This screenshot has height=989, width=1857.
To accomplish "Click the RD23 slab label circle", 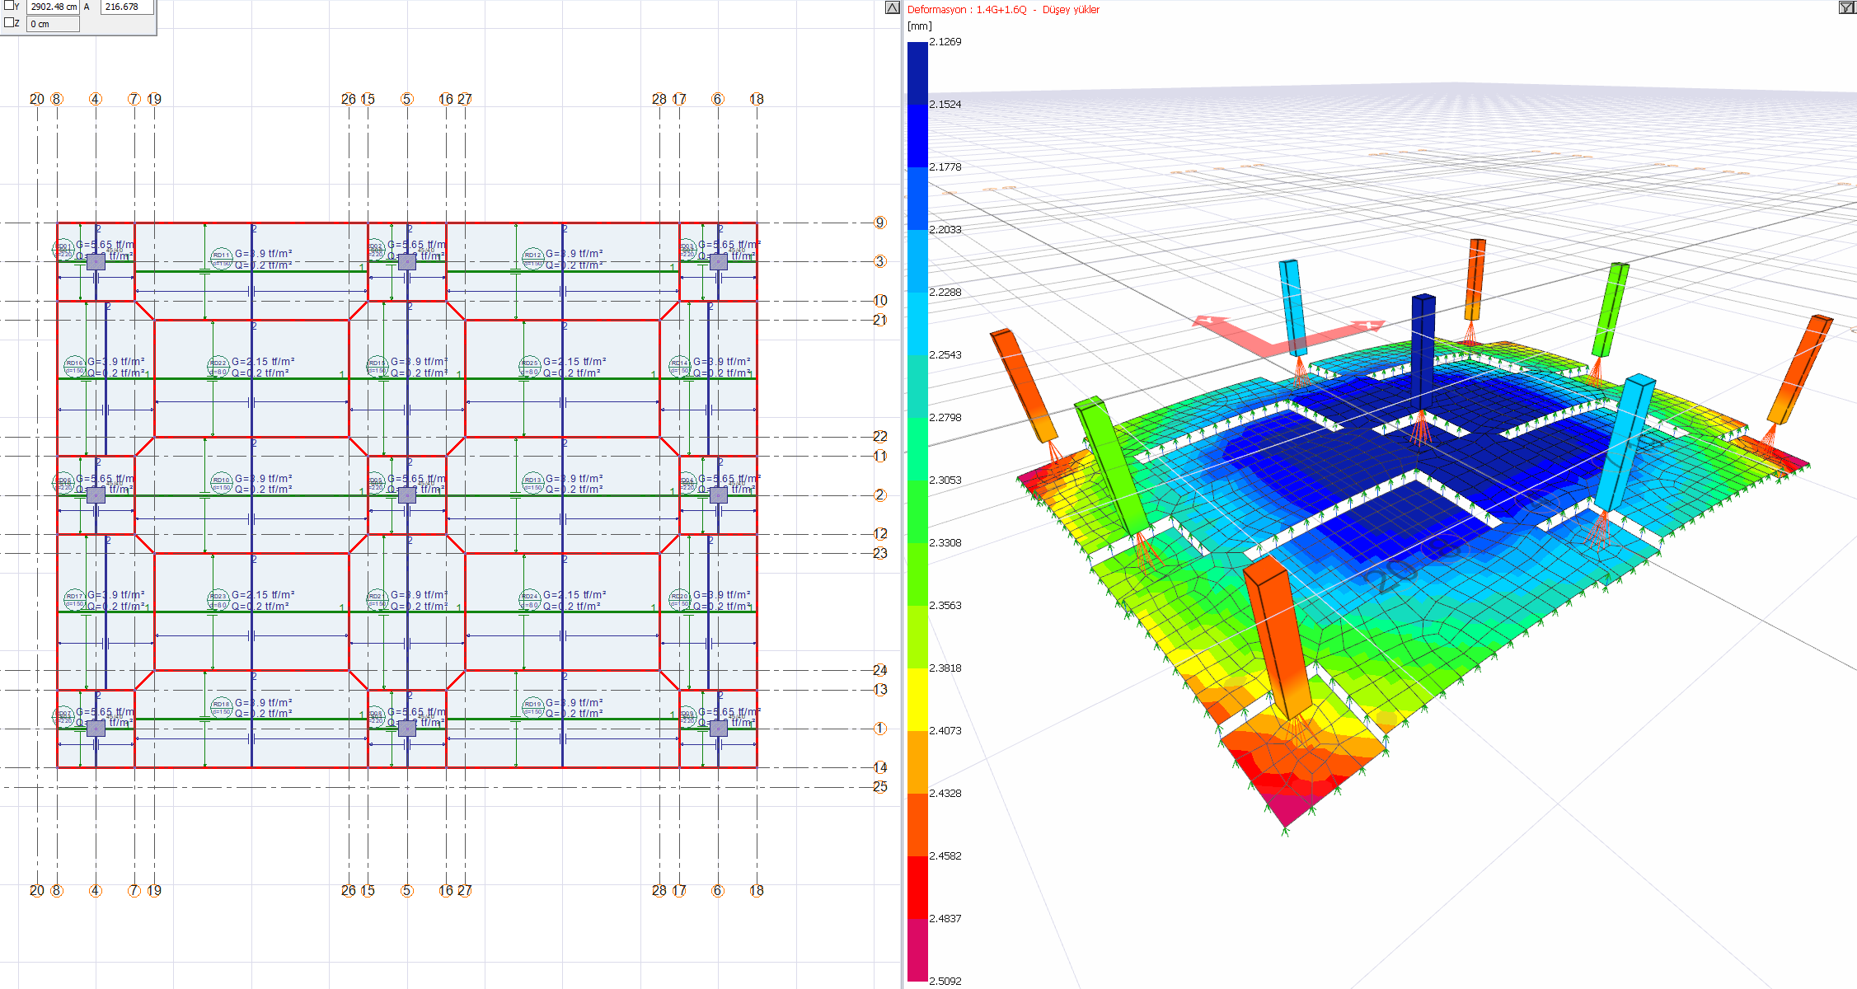I will (218, 599).
